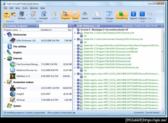
Task: Open the View menu
Action: click(x=18, y=8)
